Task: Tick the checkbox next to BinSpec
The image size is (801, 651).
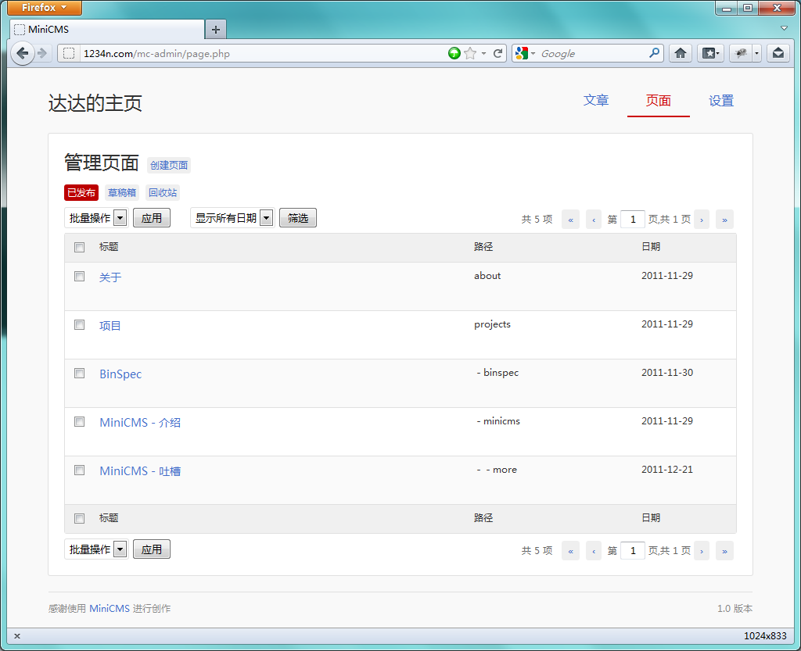Action: tap(79, 373)
